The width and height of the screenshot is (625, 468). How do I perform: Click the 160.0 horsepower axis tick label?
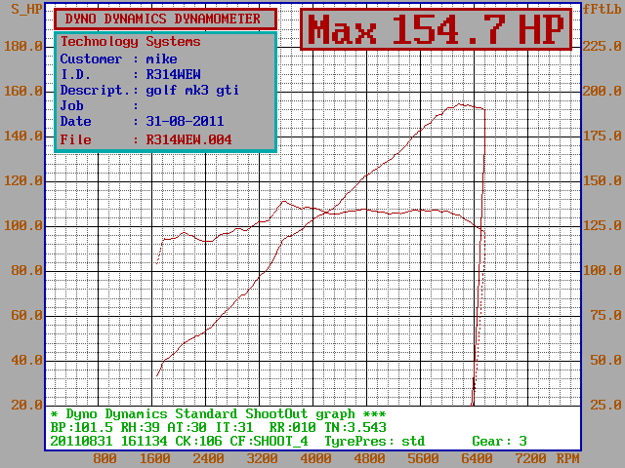(x=23, y=91)
